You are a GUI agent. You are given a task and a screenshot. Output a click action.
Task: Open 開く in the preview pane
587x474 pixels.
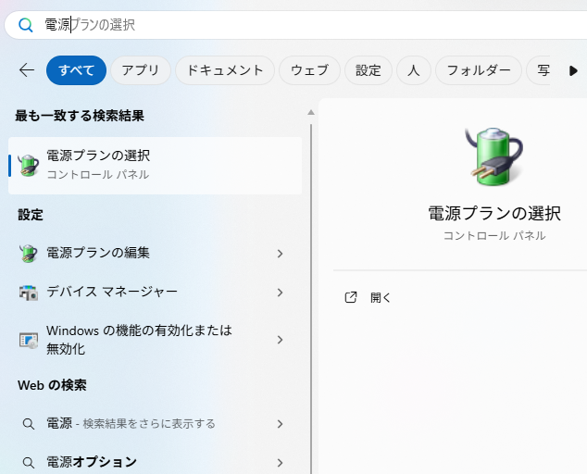[380, 298]
